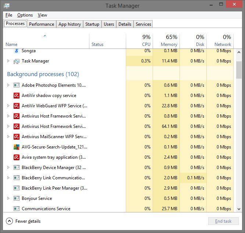Screen dimensions: 245x233
Task: Click the Avira system tray application icon
Action: click(x=17, y=157)
